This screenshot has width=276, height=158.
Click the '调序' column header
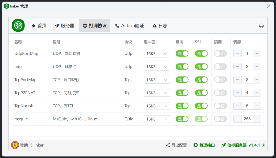click(237, 42)
